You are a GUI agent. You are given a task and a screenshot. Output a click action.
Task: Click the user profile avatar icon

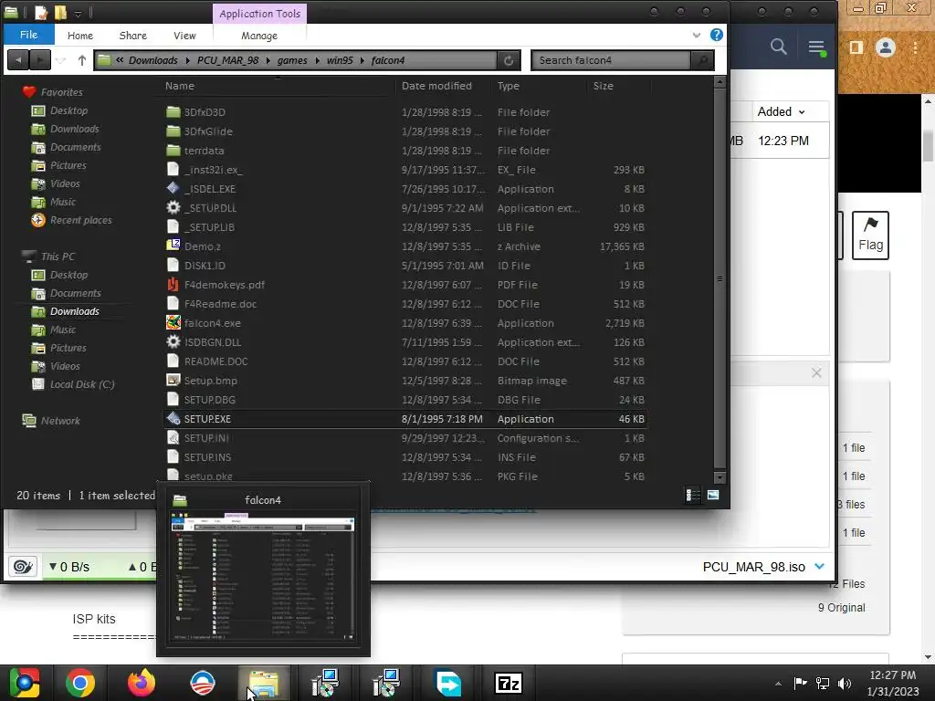point(886,47)
